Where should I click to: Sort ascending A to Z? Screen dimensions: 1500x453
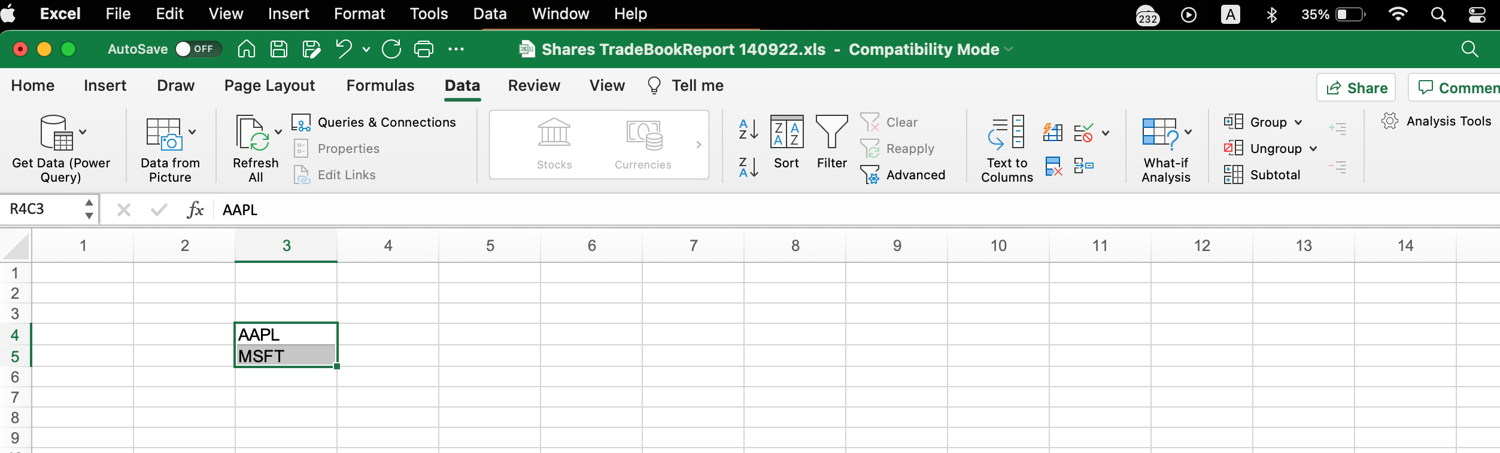748,129
